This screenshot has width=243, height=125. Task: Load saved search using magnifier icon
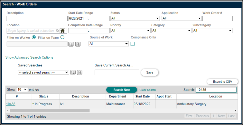coord(73,72)
